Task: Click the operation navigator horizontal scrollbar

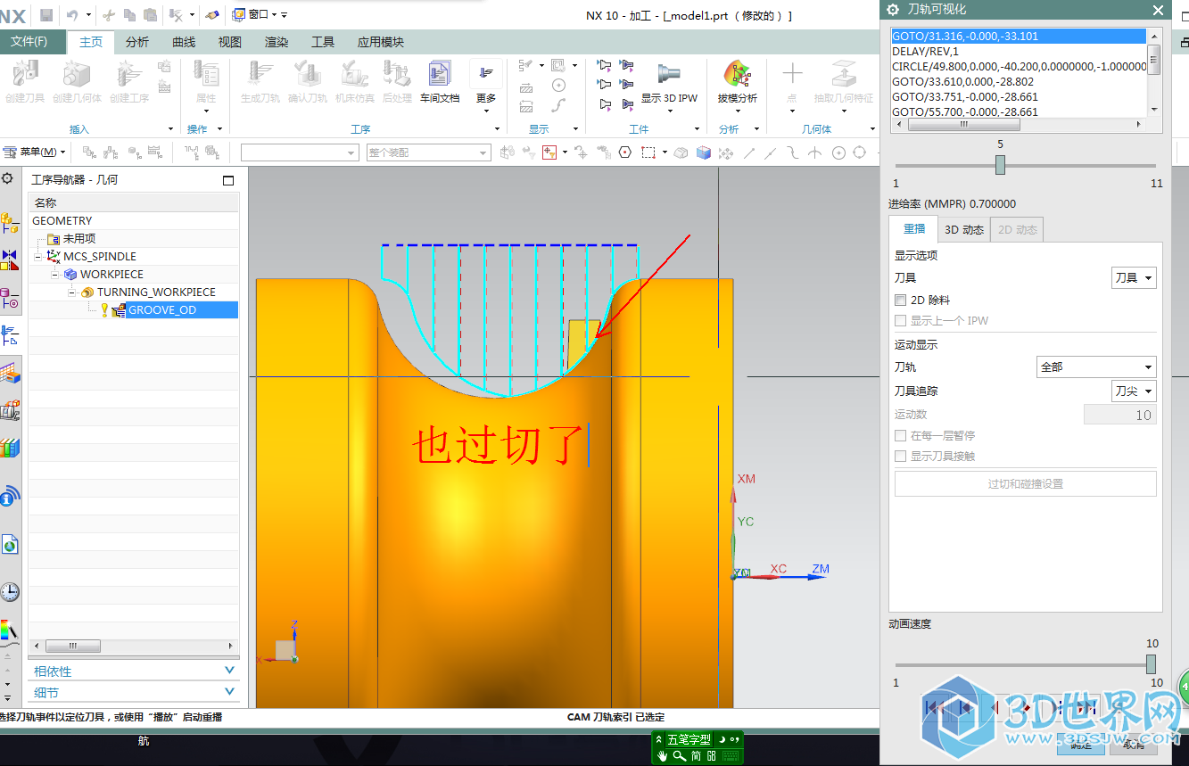Action: tap(134, 646)
